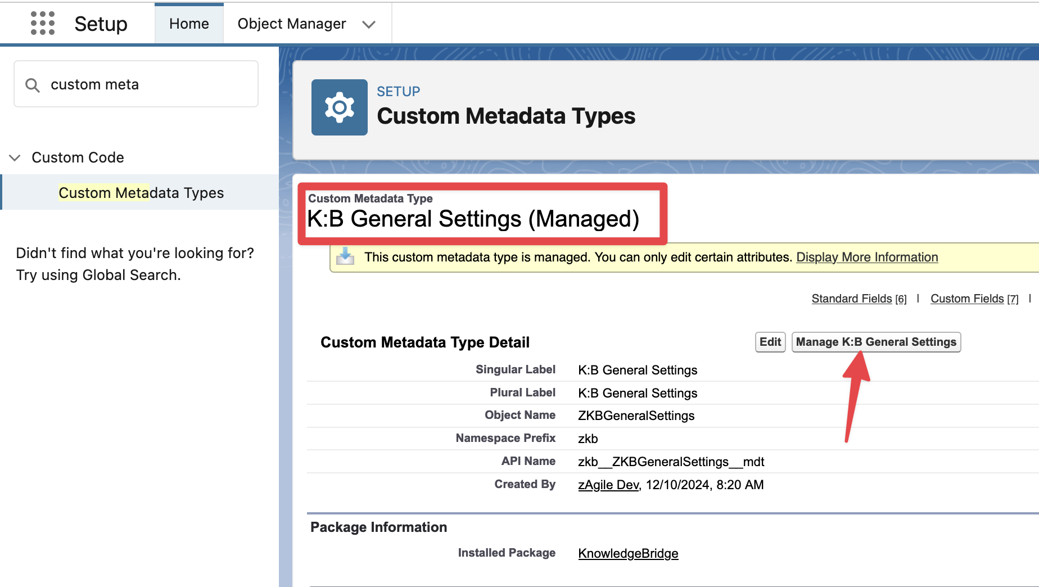Click the Setup gear icon

pos(339,107)
